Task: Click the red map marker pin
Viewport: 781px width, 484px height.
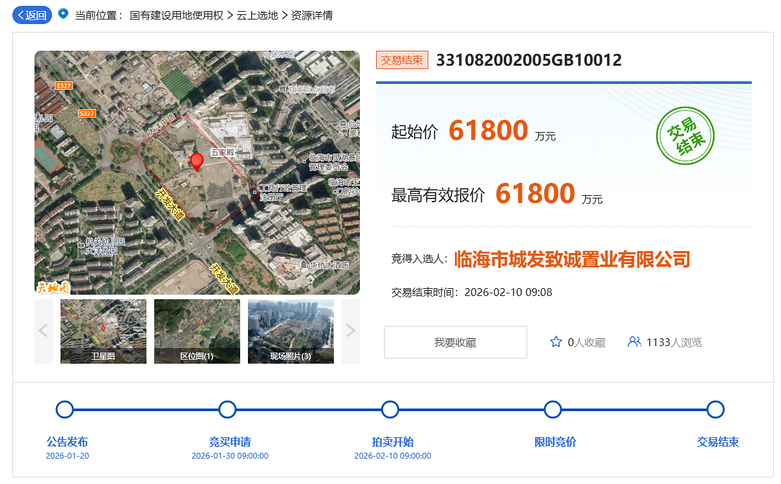Action: pyautogui.click(x=197, y=161)
